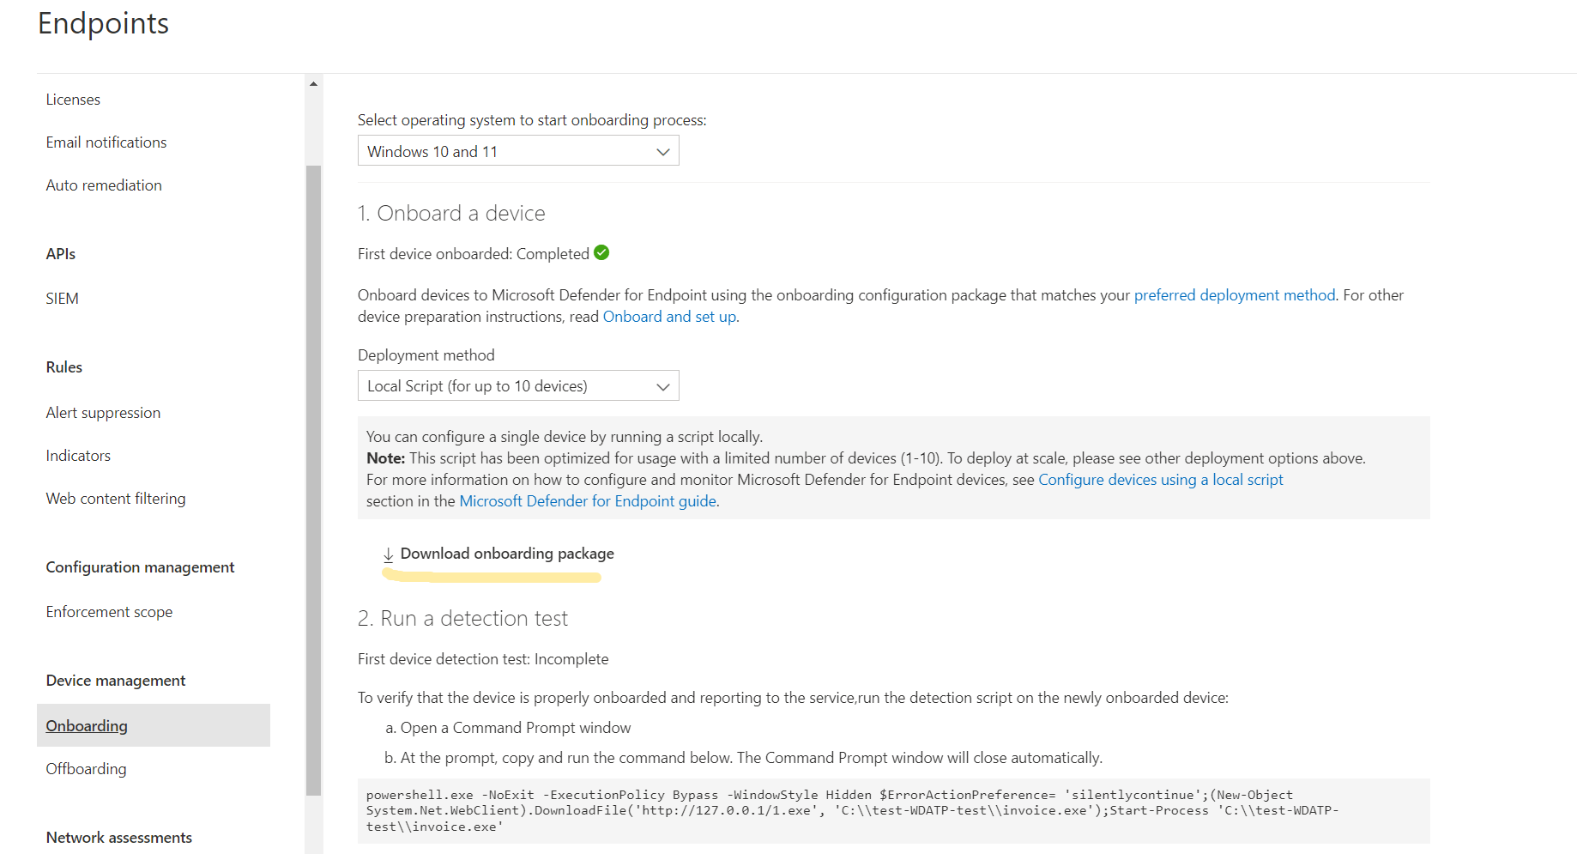The height and width of the screenshot is (854, 1577).
Task: Open the operating system dropdown
Action: tap(518, 151)
